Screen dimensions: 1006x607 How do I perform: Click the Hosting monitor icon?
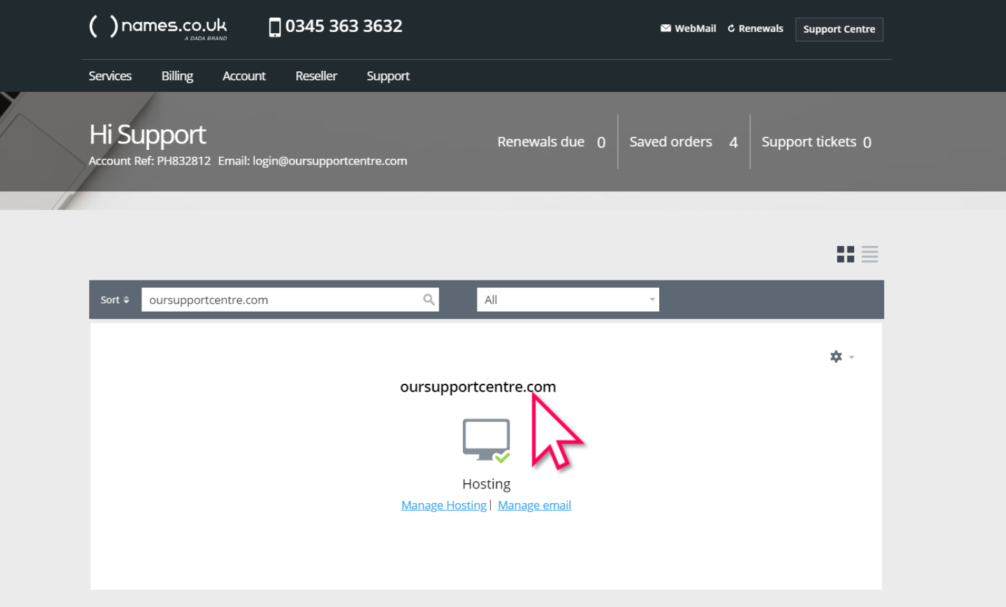coord(486,440)
